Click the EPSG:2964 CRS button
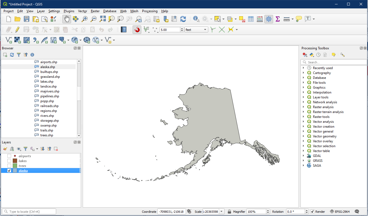Image resolution: width=368 pixels, height=216 pixels. [x=340, y=212]
